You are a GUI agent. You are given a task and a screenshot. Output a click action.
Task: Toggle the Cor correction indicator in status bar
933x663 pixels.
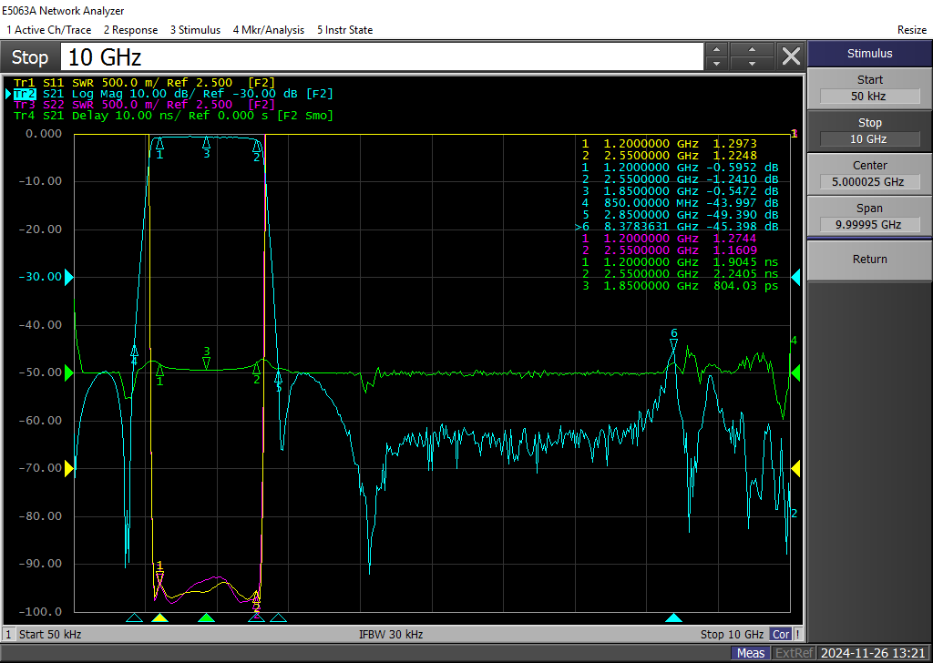[781, 634]
